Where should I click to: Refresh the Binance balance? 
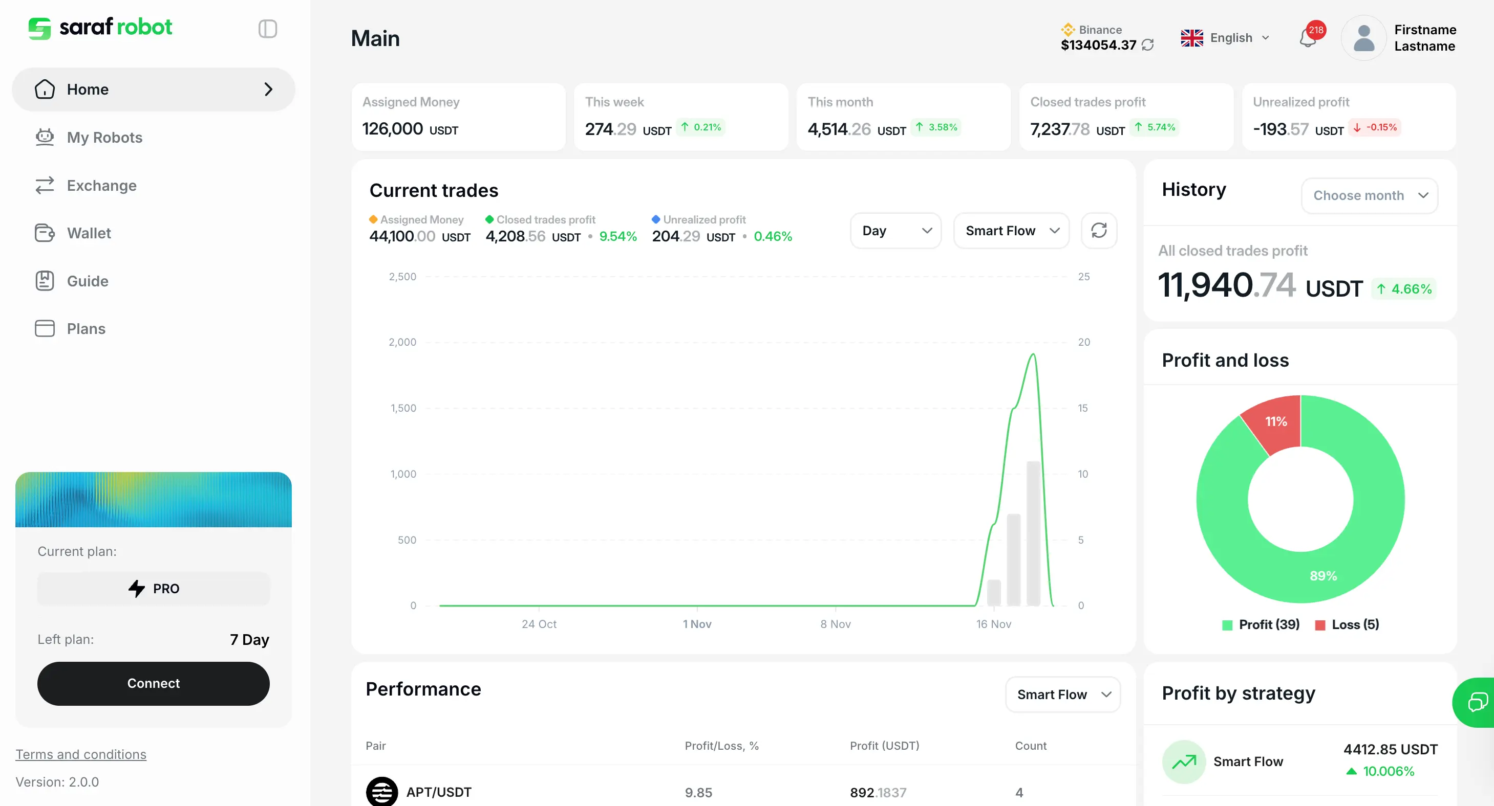1148,45
